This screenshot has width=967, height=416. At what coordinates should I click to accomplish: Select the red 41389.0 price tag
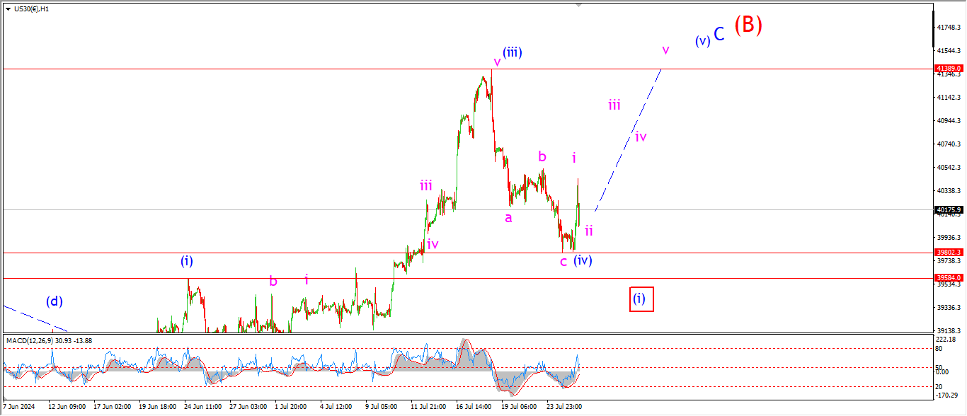coord(949,69)
